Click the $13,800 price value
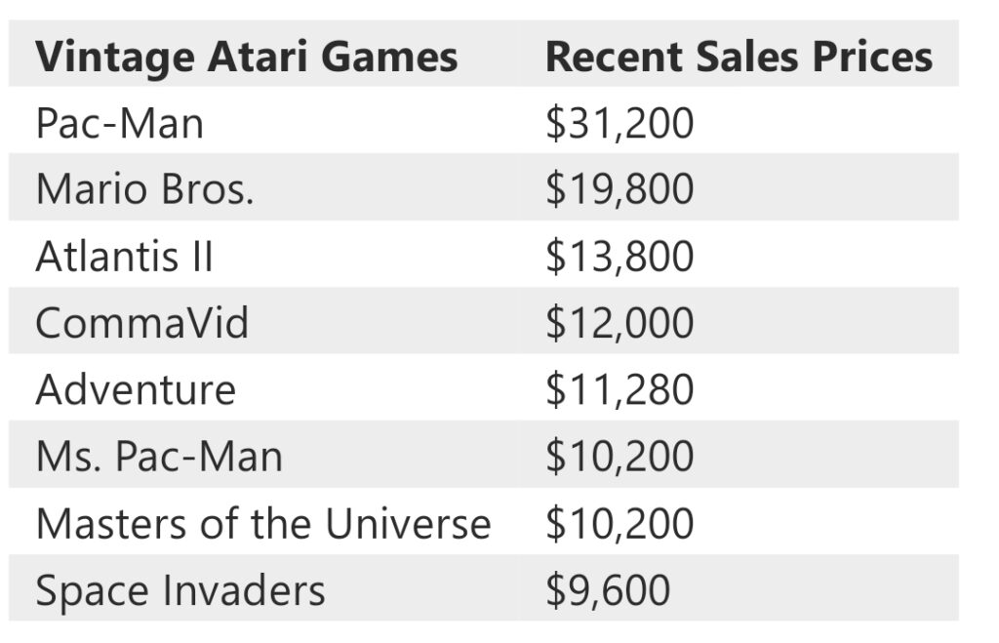 (x=619, y=257)
